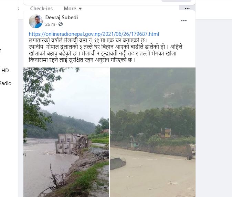Click the 26 m post timestamp
232x197 pixels.
point(50,24)
